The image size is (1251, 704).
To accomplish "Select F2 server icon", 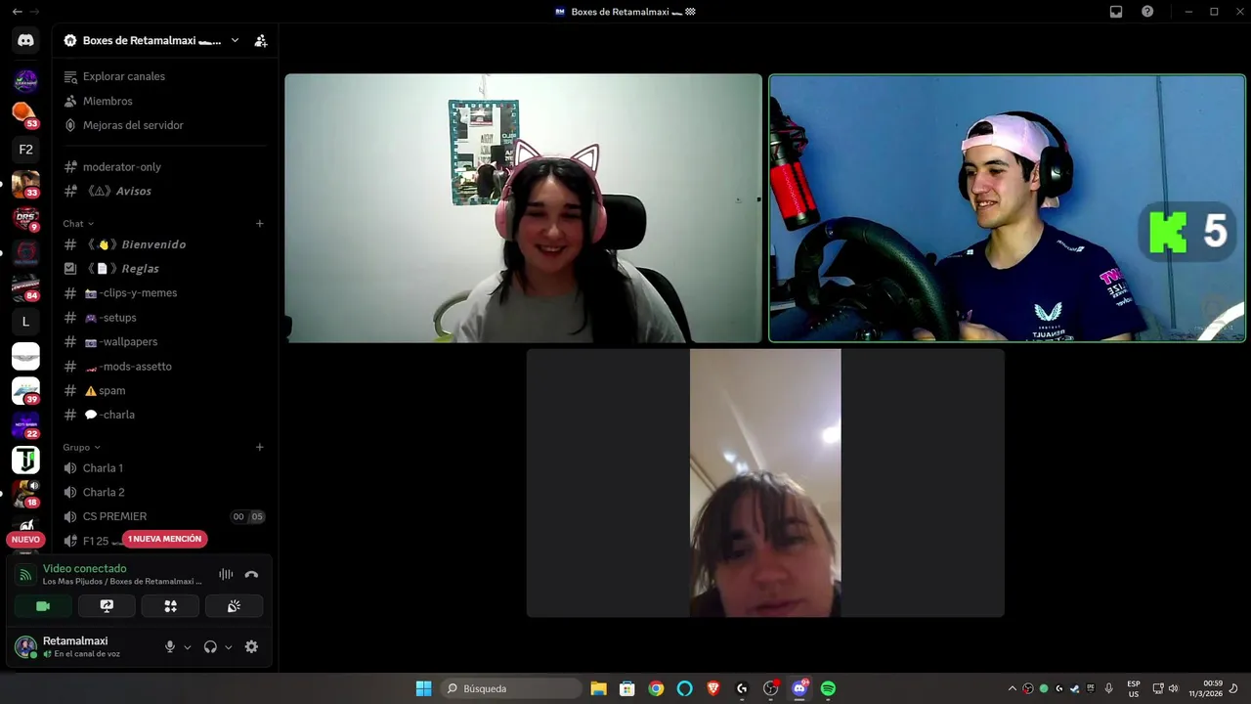I will 25,150.
